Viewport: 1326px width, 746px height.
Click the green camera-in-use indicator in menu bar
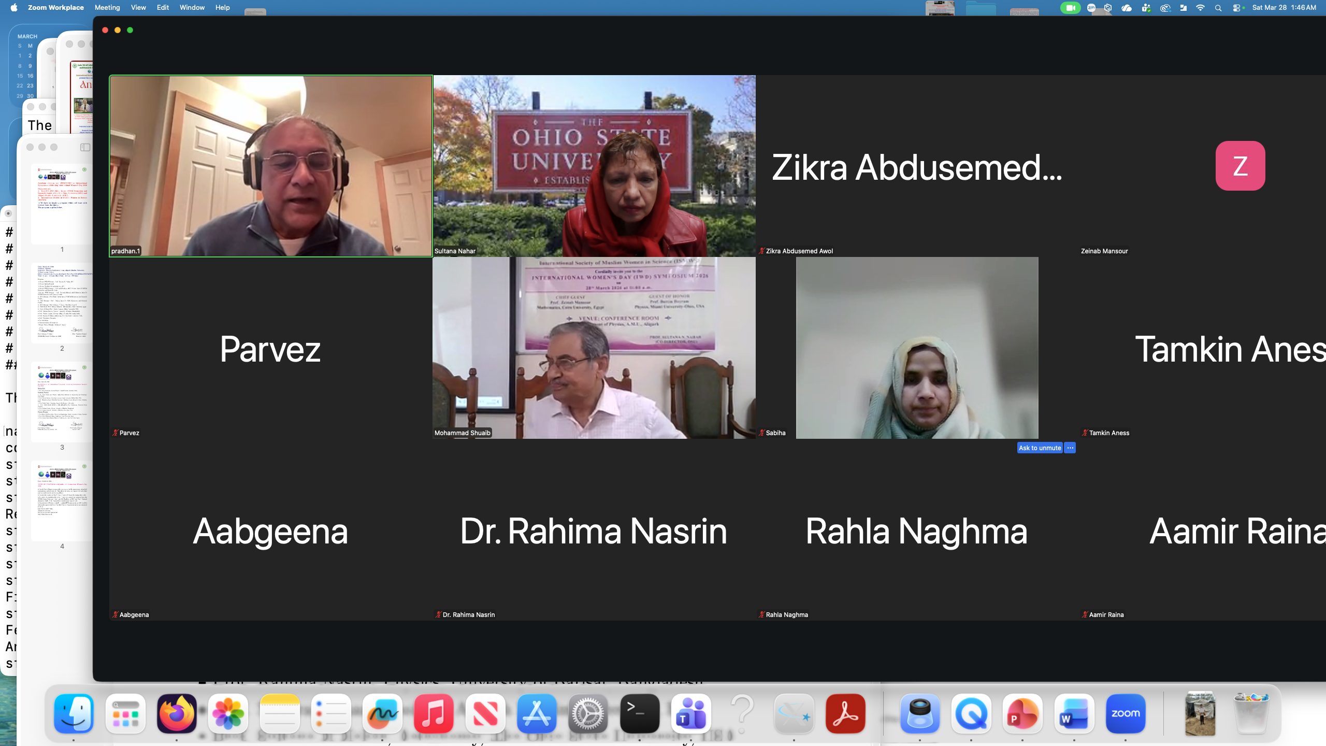(x=1070, y=7)
